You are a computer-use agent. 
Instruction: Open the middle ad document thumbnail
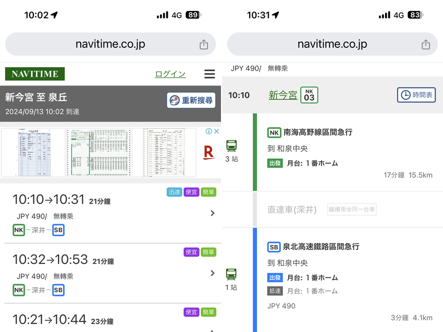pyautogui.click(x=99, y=152)
